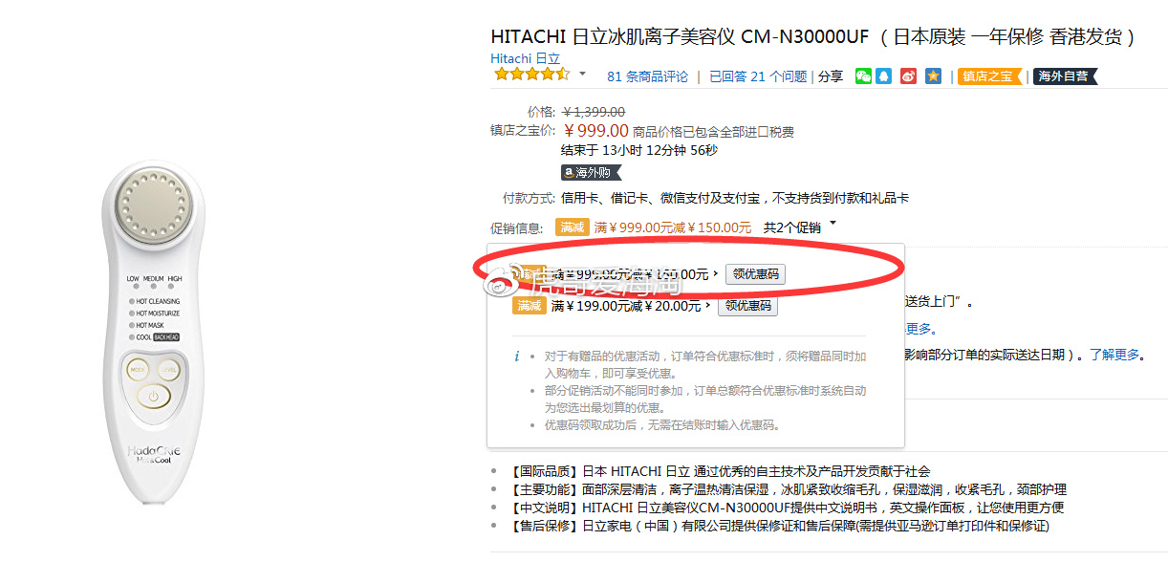Click the payment methods text 信用卡、借记卡

point(735,199)
